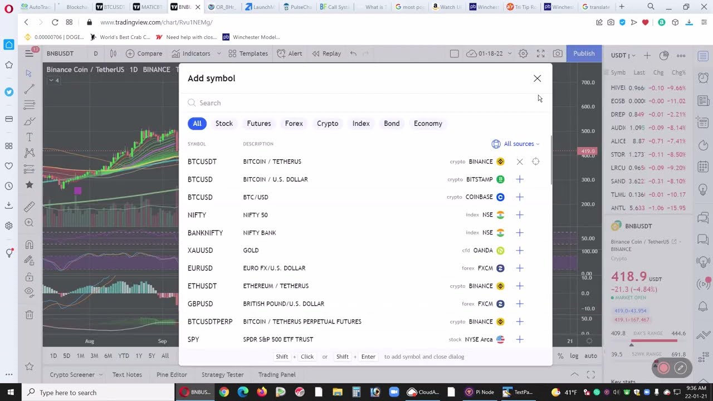Toggle hide all drawings eye
This screenshot has height=401, width=713.
pyautogui.click(x=29, y=292)
